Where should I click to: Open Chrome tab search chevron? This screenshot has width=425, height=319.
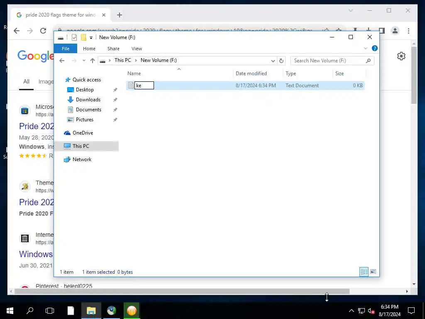(x=350, y=10)
